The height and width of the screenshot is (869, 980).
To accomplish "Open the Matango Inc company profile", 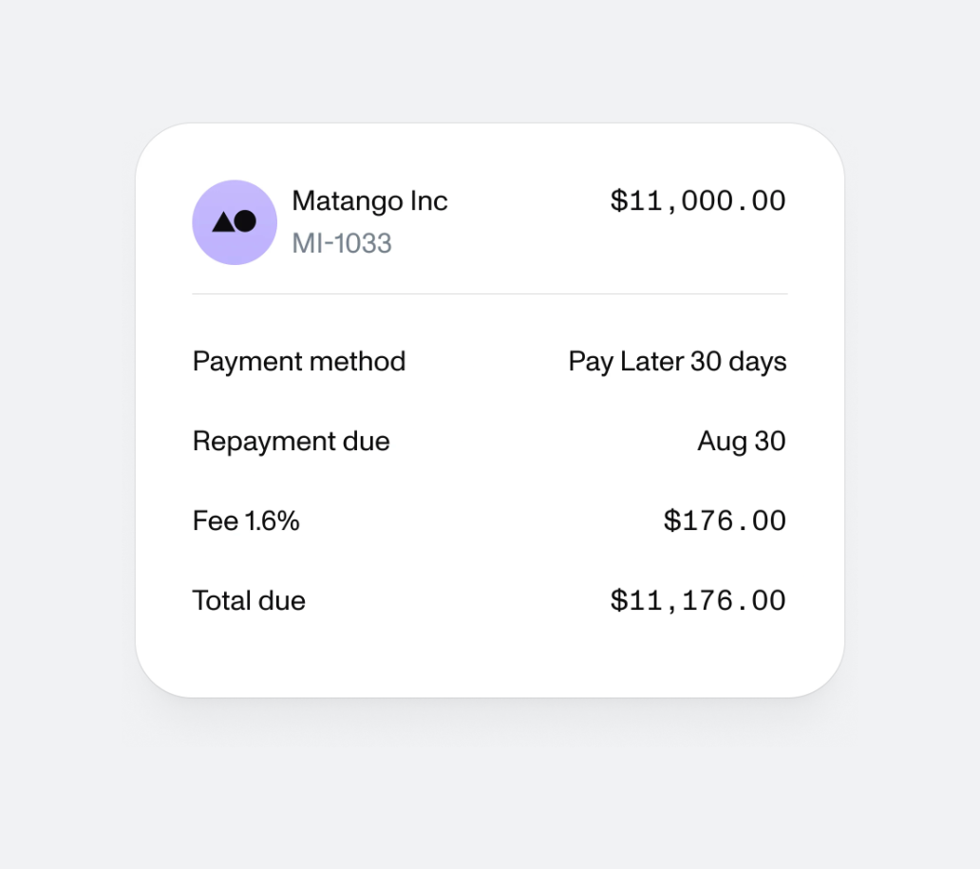I will (x=369, y=201).
